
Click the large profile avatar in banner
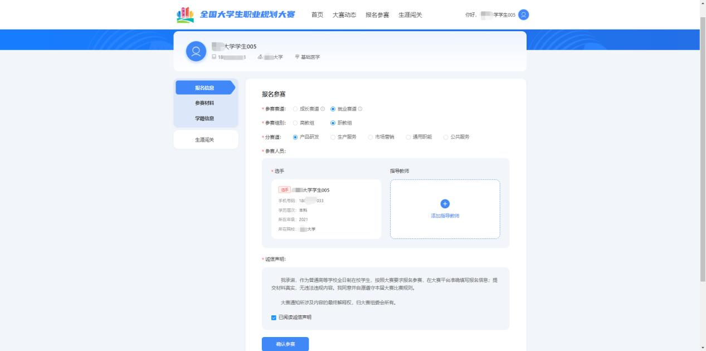point(196,52)
